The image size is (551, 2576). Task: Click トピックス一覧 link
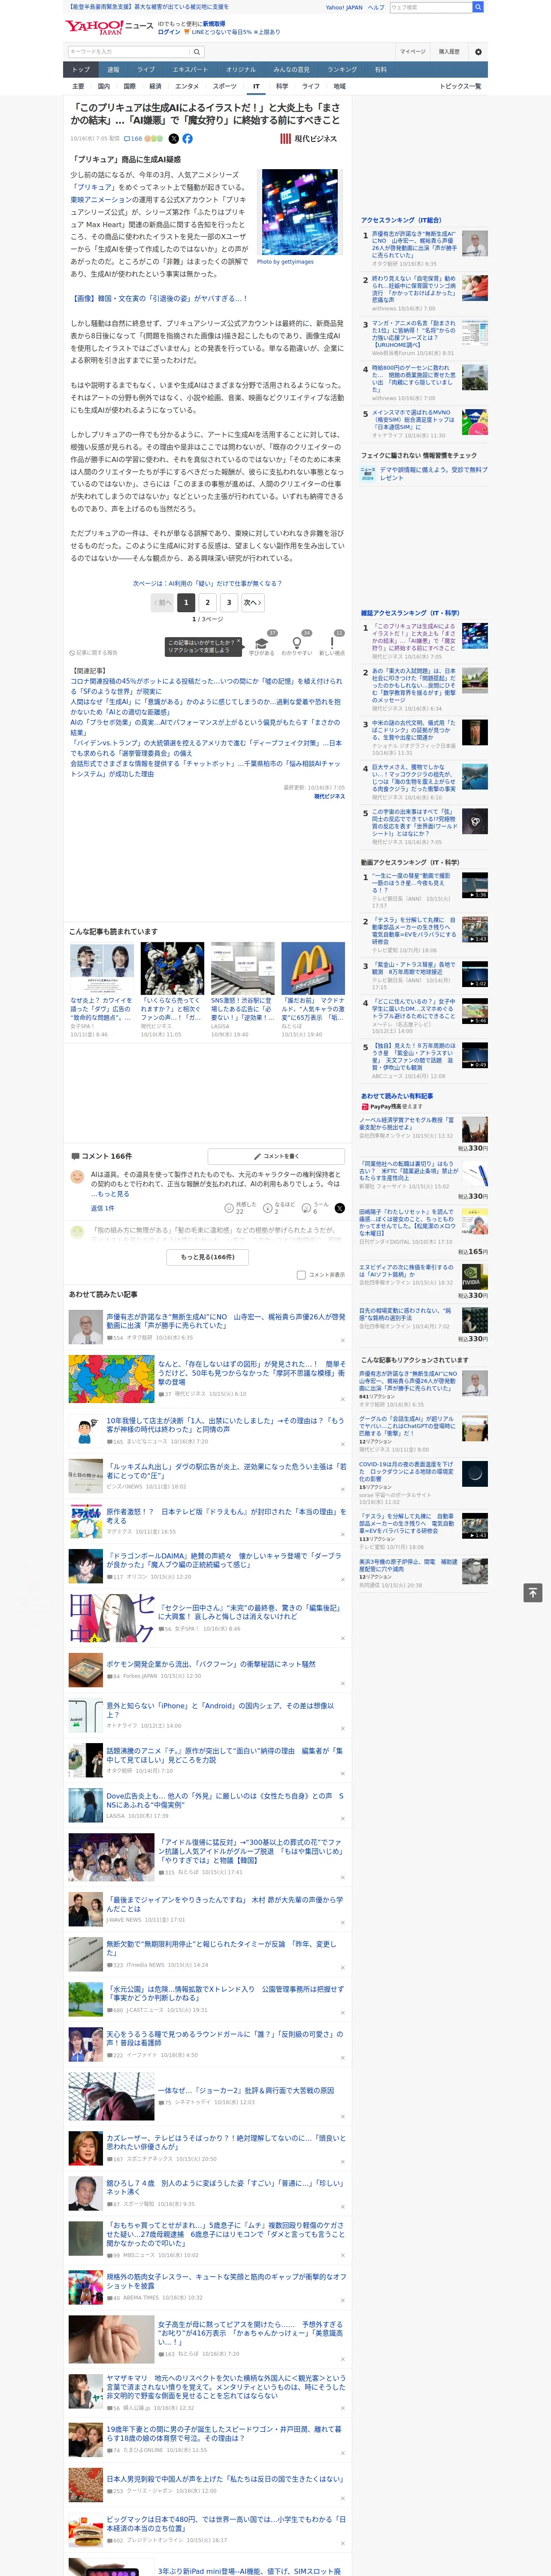click(460, 87)
